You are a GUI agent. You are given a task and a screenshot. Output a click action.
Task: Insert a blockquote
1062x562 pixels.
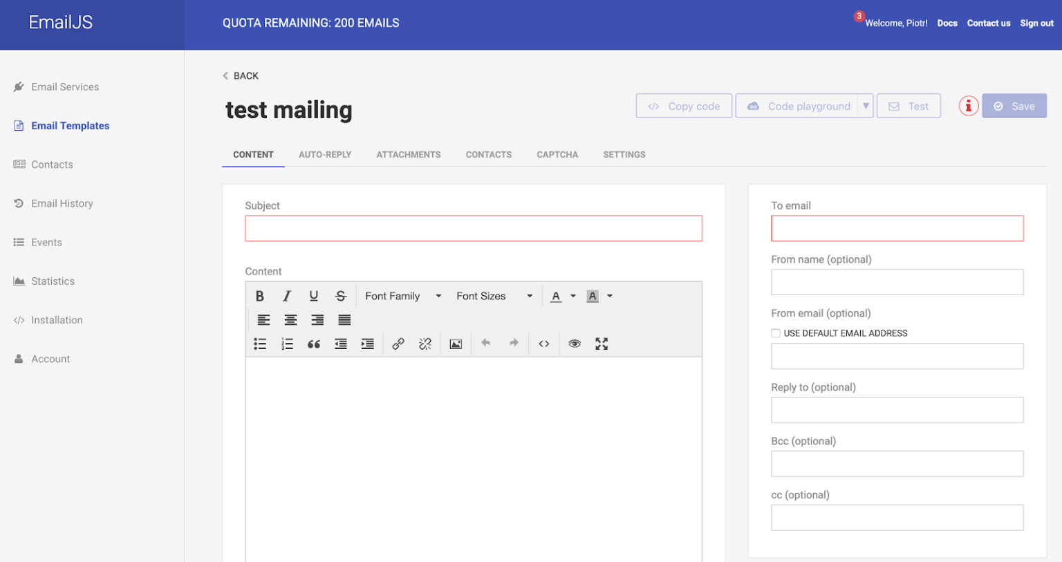click(314, 344)
